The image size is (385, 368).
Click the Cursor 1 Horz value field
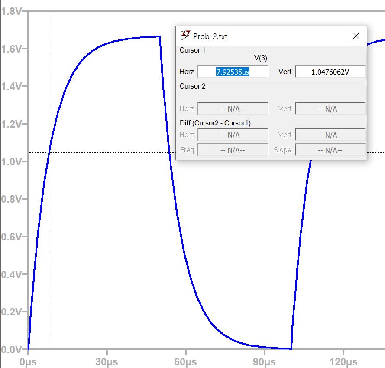click(233, 72)
